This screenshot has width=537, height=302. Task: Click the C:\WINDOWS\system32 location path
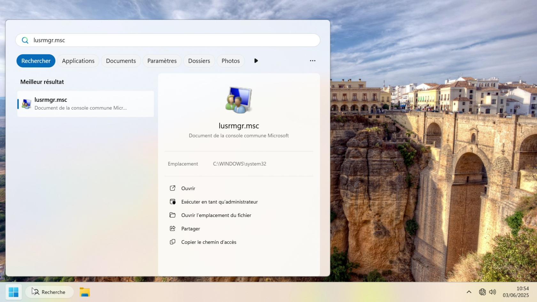[240, 164]
